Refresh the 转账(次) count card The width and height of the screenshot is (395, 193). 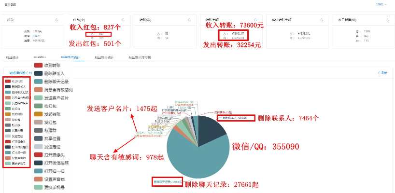pos(188,20)
